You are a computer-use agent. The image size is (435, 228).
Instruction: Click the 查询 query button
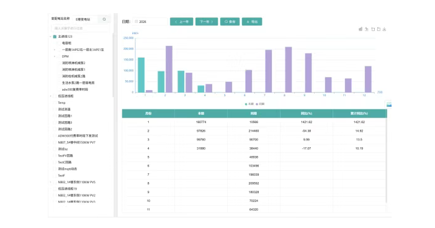230,22
